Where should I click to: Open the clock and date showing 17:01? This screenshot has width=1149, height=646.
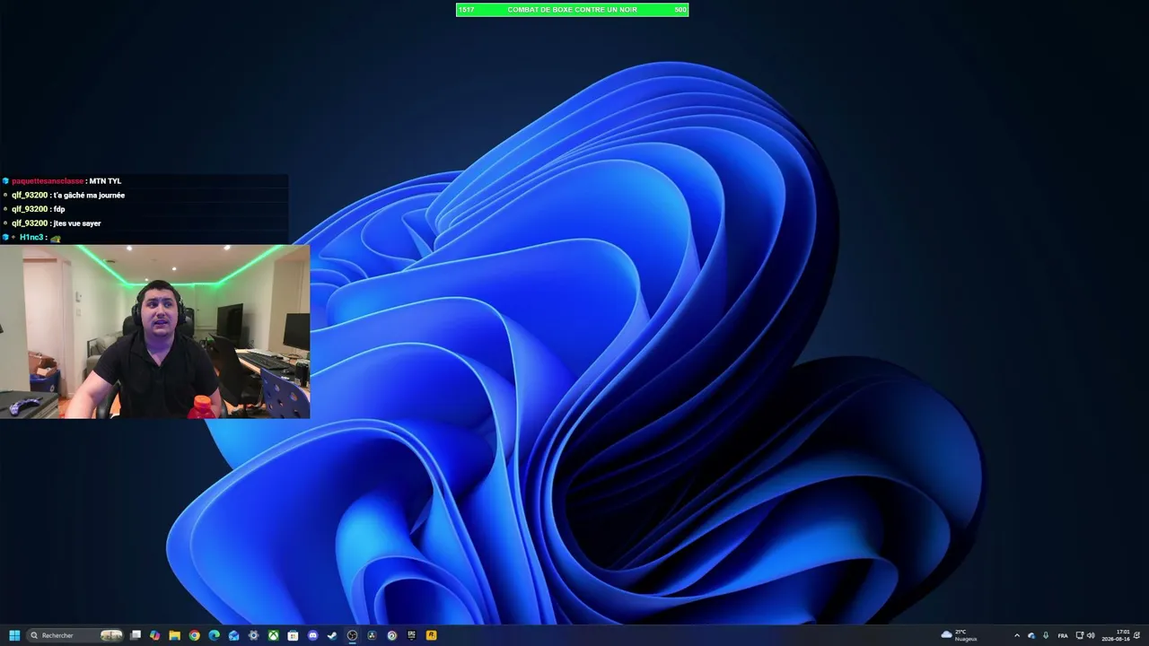(x=1116, y=635)
